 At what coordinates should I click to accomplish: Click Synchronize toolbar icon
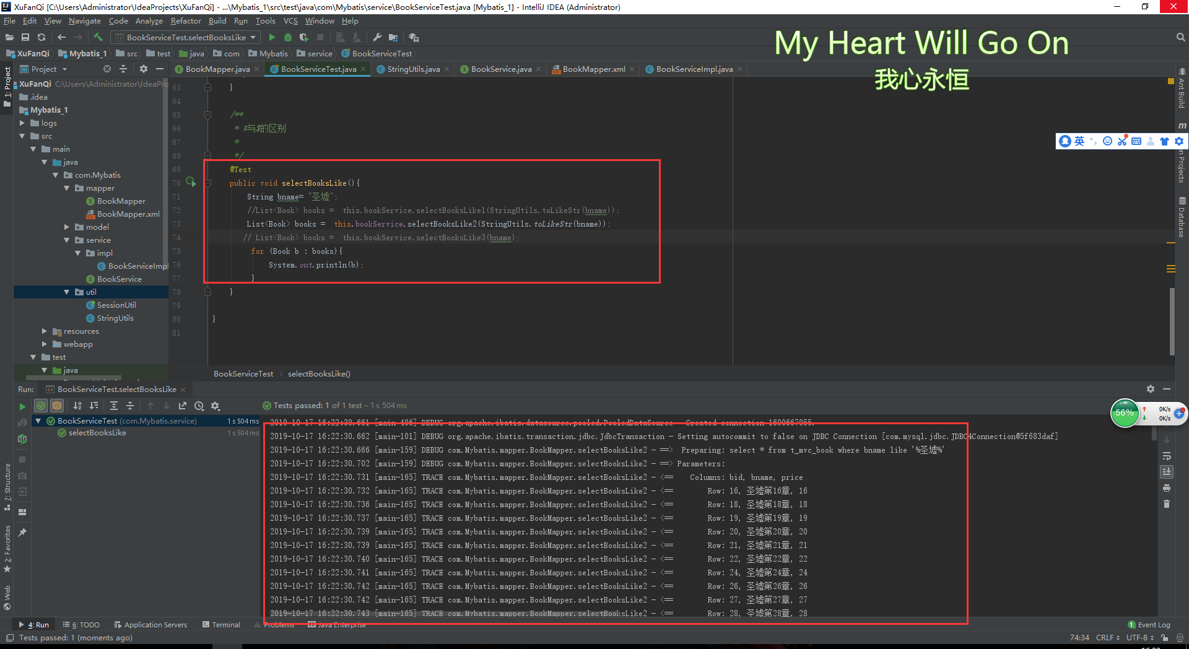[x=41, y=38]
